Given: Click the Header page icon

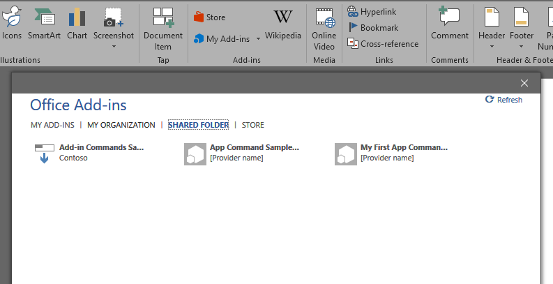Looking at the screenshot, I should (492, 17).
